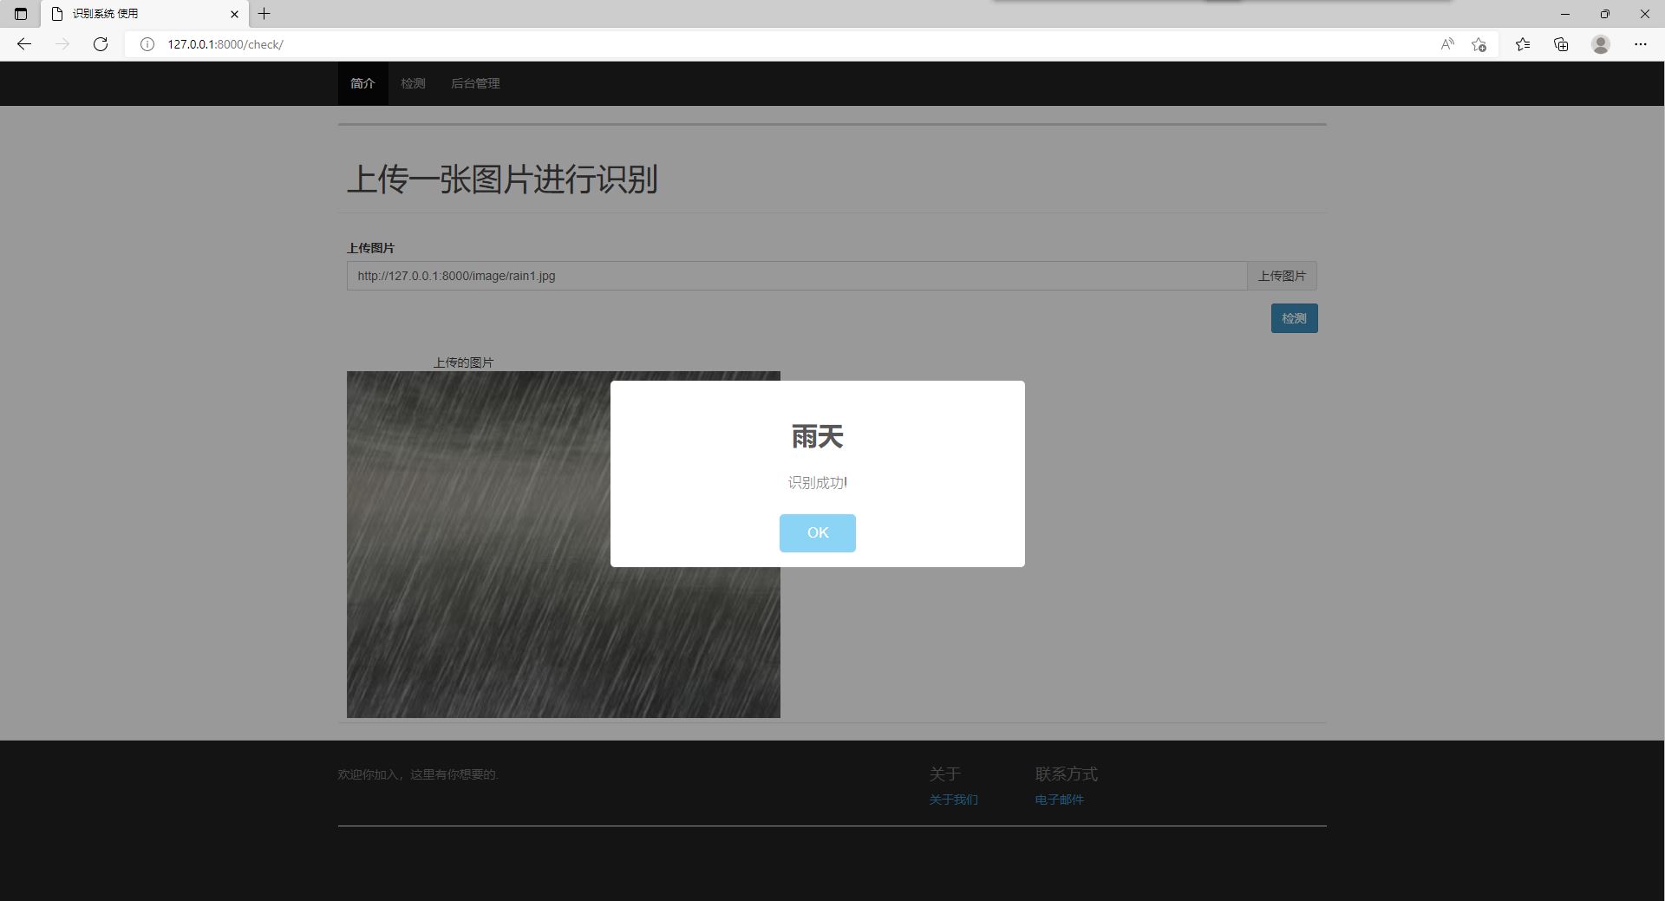Screen dimensions: 1665x901
Task: Click the 欢迎你加入 footer text
Action: click(418, 774)
